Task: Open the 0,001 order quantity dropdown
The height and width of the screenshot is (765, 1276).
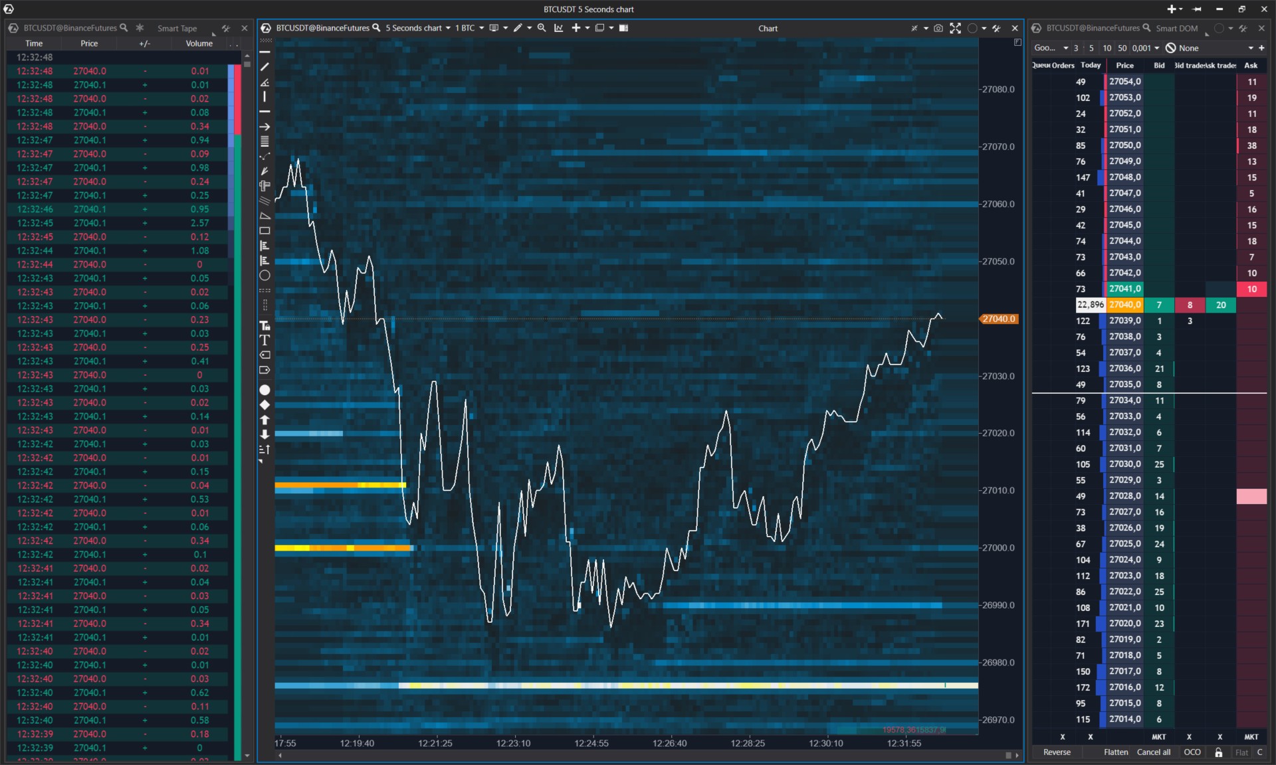Action: click(x=1156, y=48)
